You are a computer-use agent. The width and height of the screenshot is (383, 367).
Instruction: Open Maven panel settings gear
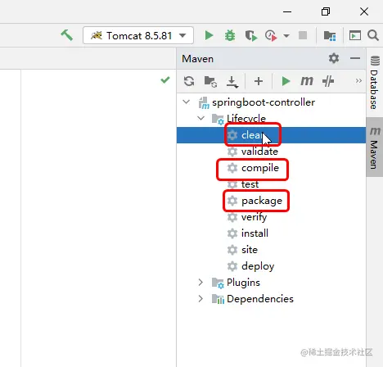point(334,58)
